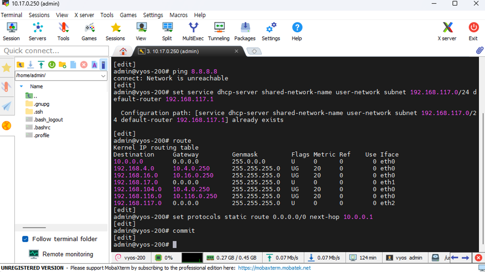
Task: Select the .gnupg folder
Action: [38, 104]
